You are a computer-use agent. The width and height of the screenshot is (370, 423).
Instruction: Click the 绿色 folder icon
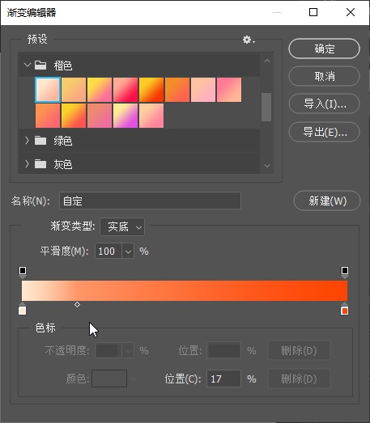pos(40,140)
